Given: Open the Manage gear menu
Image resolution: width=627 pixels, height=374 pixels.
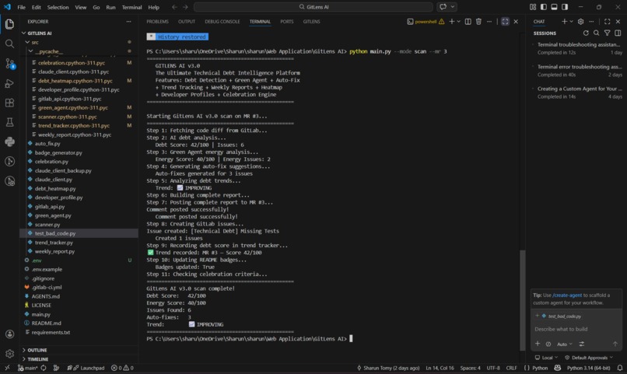Looking at the screenshot, I should (9, 354).
